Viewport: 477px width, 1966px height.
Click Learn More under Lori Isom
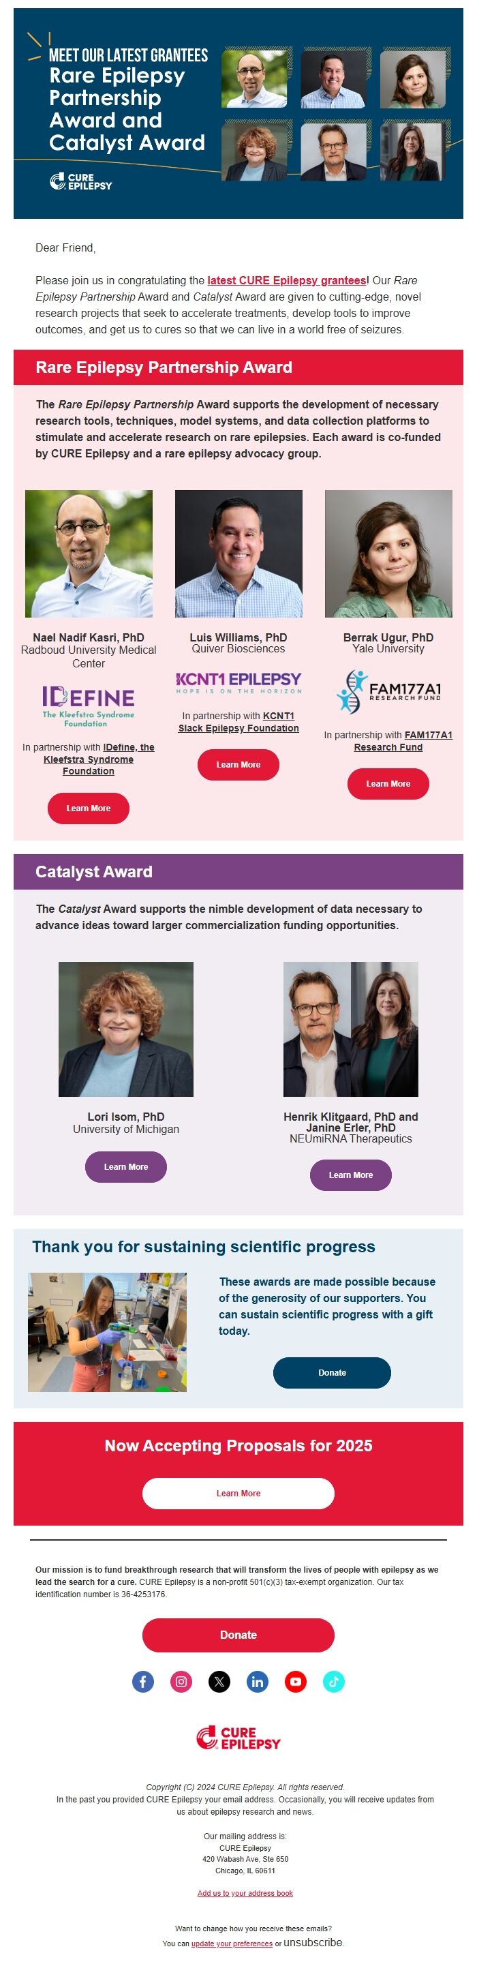(x=126, y=1167)
